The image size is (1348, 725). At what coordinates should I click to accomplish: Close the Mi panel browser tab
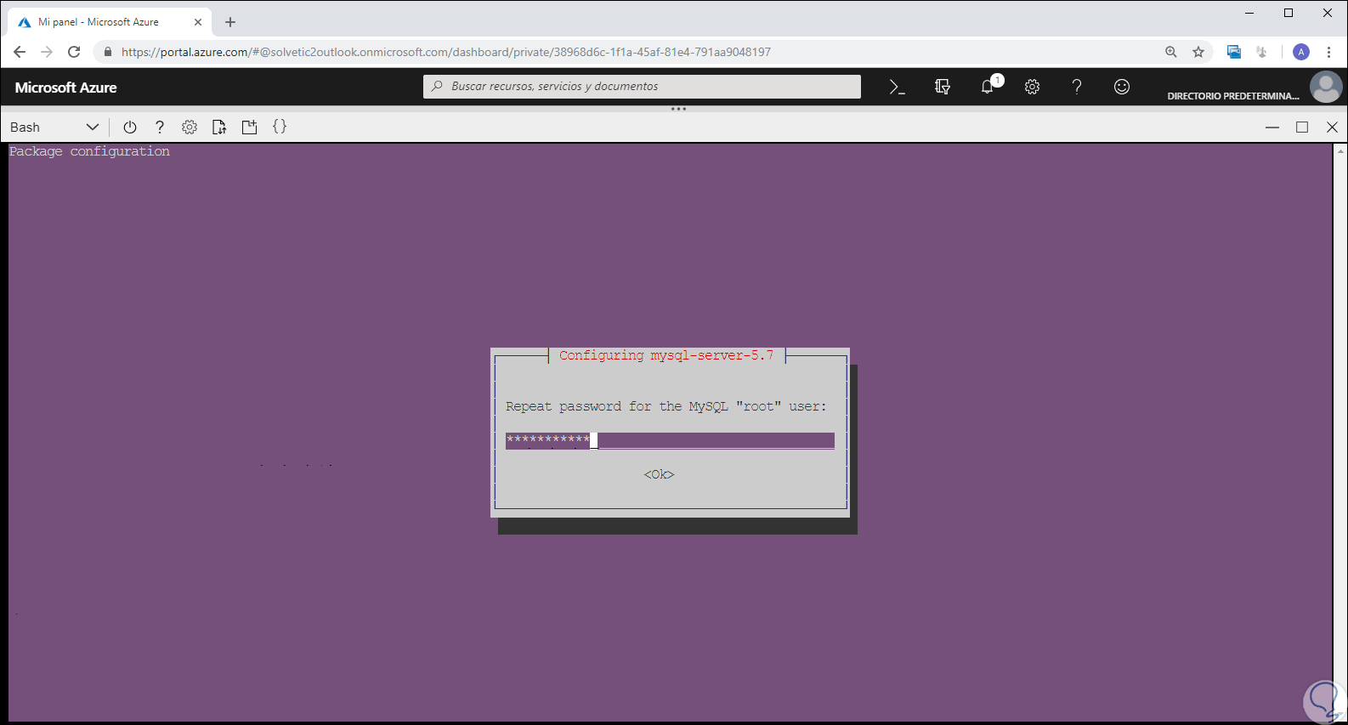(198, 22)
